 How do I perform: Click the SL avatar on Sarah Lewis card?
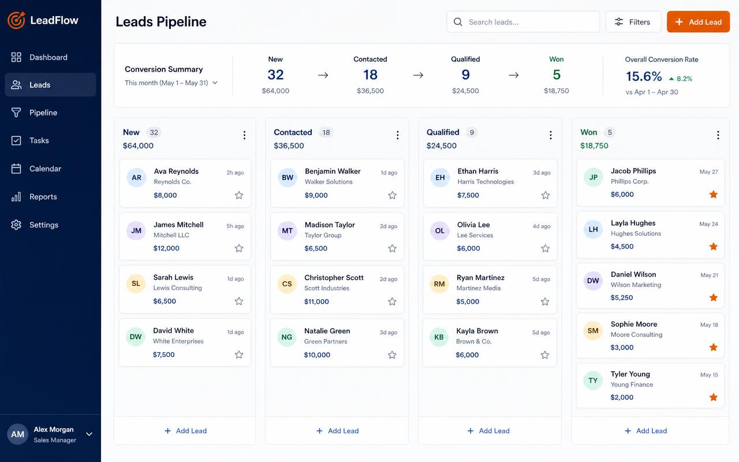pyautogui.click(x=136, y=284)
